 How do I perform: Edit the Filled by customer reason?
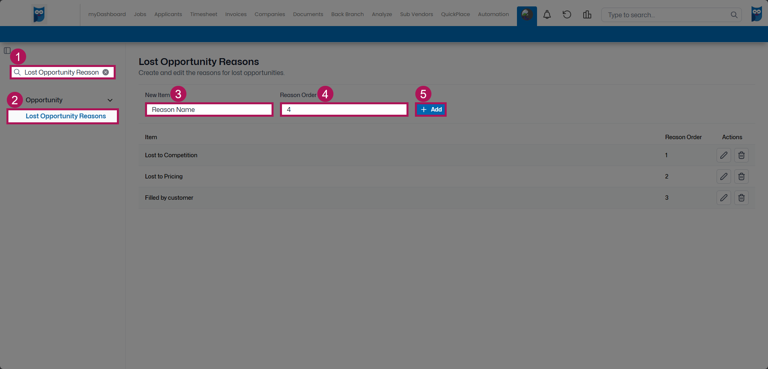[x=723, y=198]
